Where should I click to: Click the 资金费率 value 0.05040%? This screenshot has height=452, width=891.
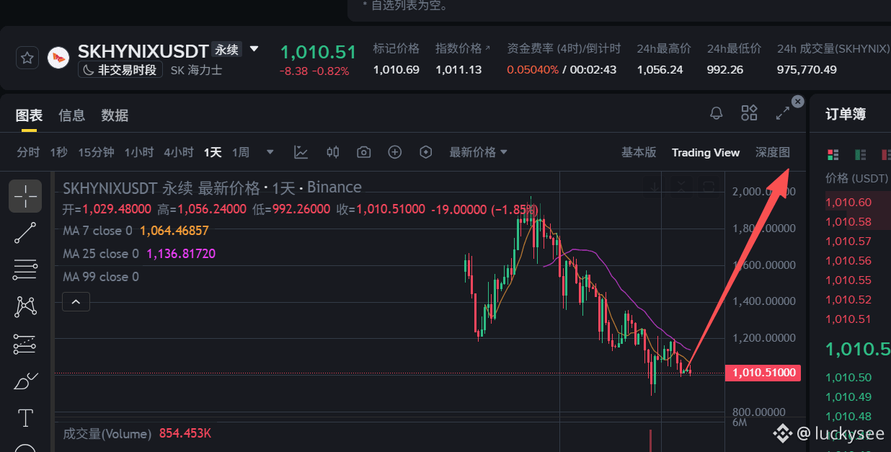pos(533,70)
